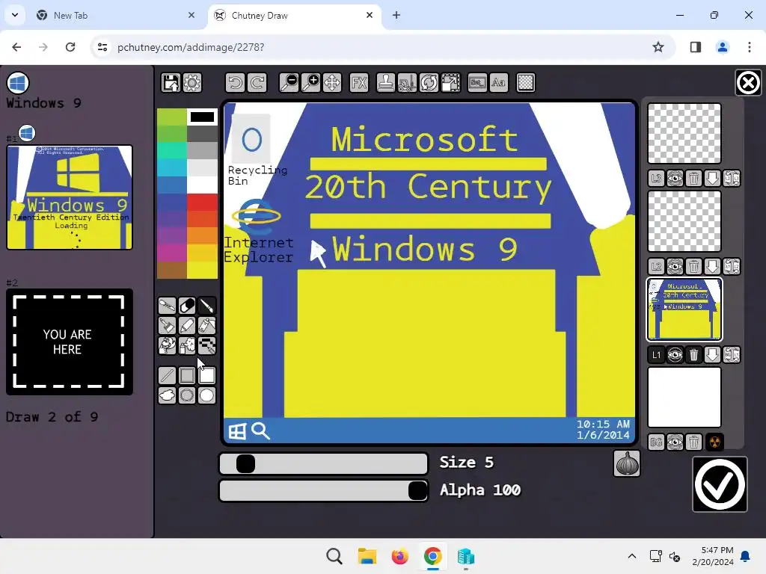
Task: Toggle visibility of layer L2
Action: pos(675,267)
